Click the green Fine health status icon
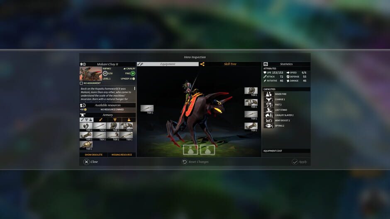Viewport: 390px width, 219px height. click(133, 73)
